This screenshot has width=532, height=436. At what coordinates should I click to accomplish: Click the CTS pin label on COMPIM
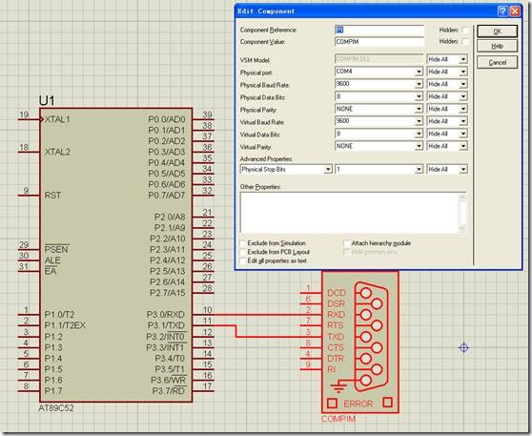click(x=336, y=347)
